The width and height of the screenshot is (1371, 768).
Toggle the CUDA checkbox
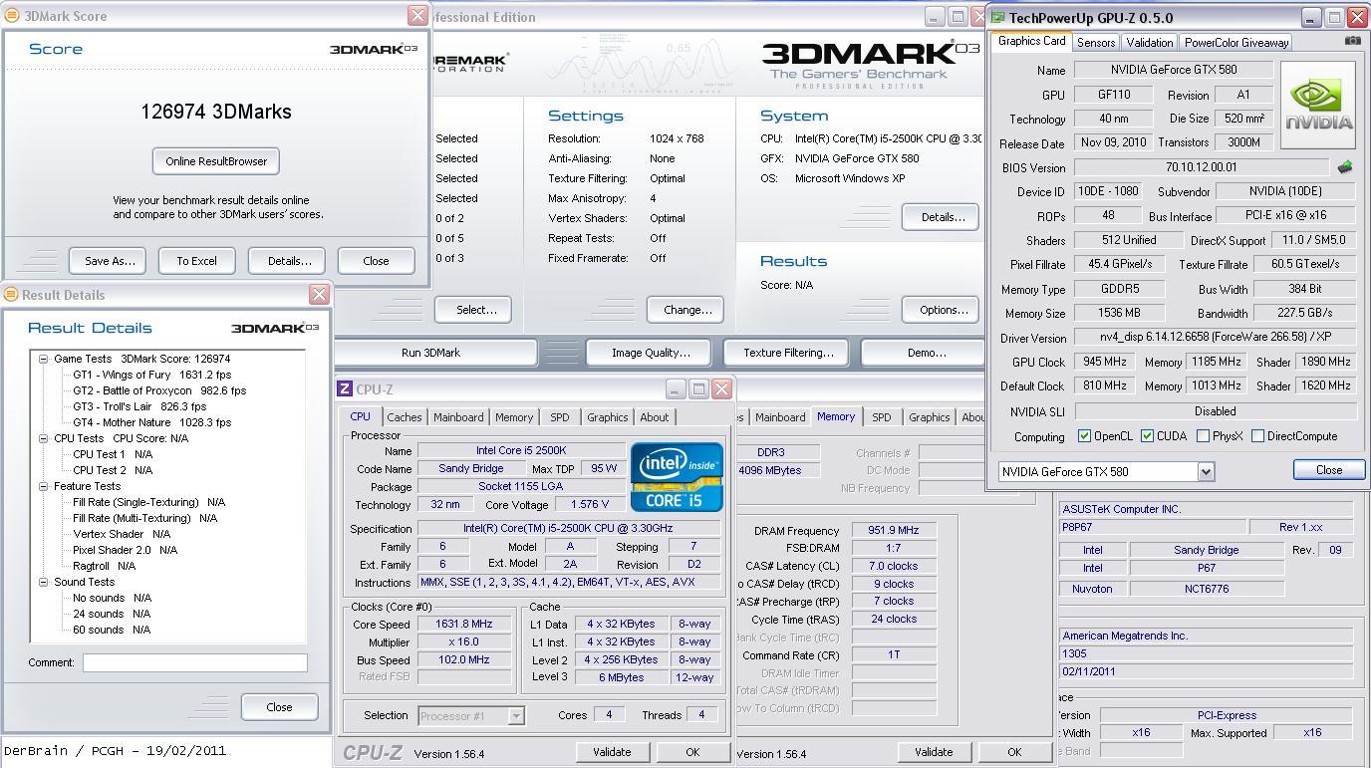pos(1147,436)
